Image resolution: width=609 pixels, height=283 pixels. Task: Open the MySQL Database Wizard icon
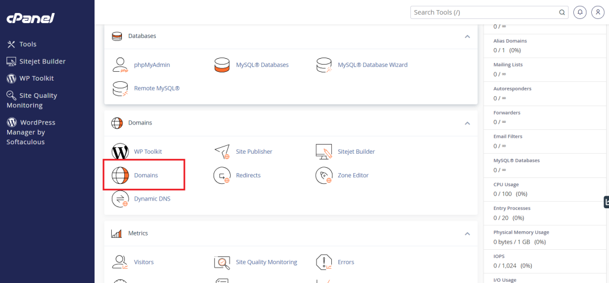click(324, 65)
